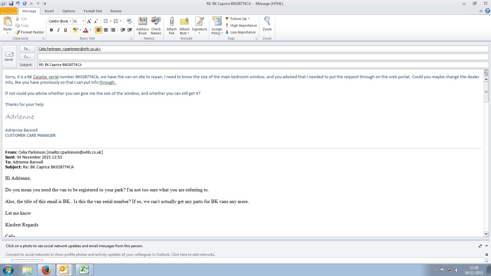Toggle bold formatting
This screenshot has width=491, height=276.
pos(51,30)
